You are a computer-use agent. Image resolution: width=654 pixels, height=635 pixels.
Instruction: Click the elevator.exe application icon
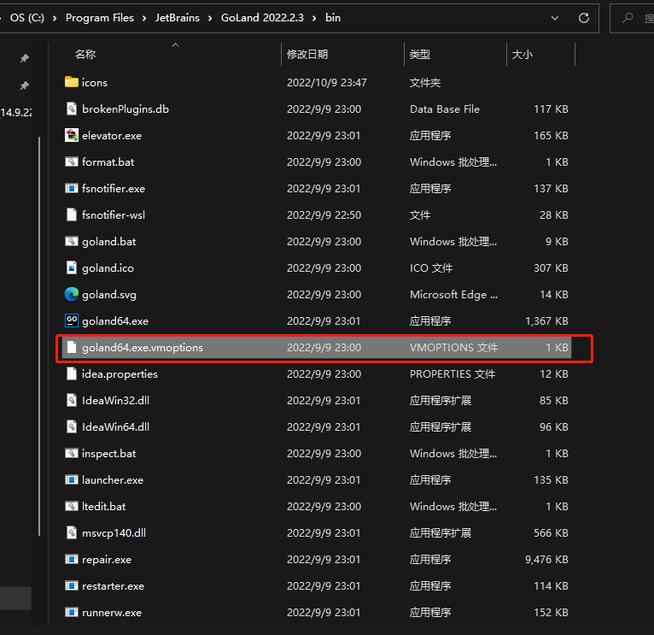72,135
